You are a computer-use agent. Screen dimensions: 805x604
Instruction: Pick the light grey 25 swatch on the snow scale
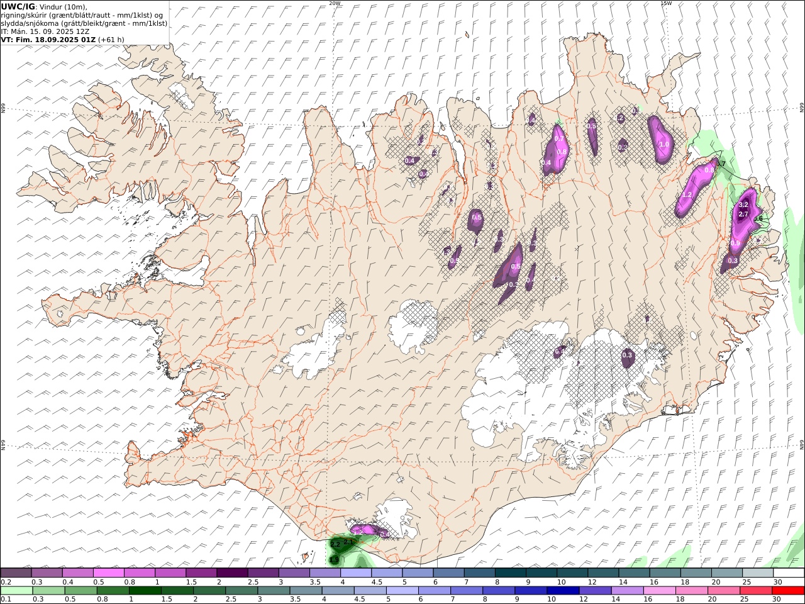[758, 573]
